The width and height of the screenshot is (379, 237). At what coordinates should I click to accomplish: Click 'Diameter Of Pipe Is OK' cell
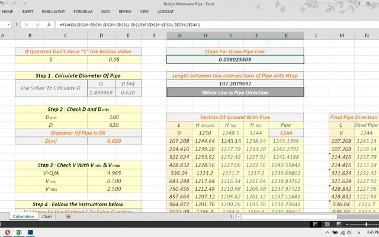point(78,133)
